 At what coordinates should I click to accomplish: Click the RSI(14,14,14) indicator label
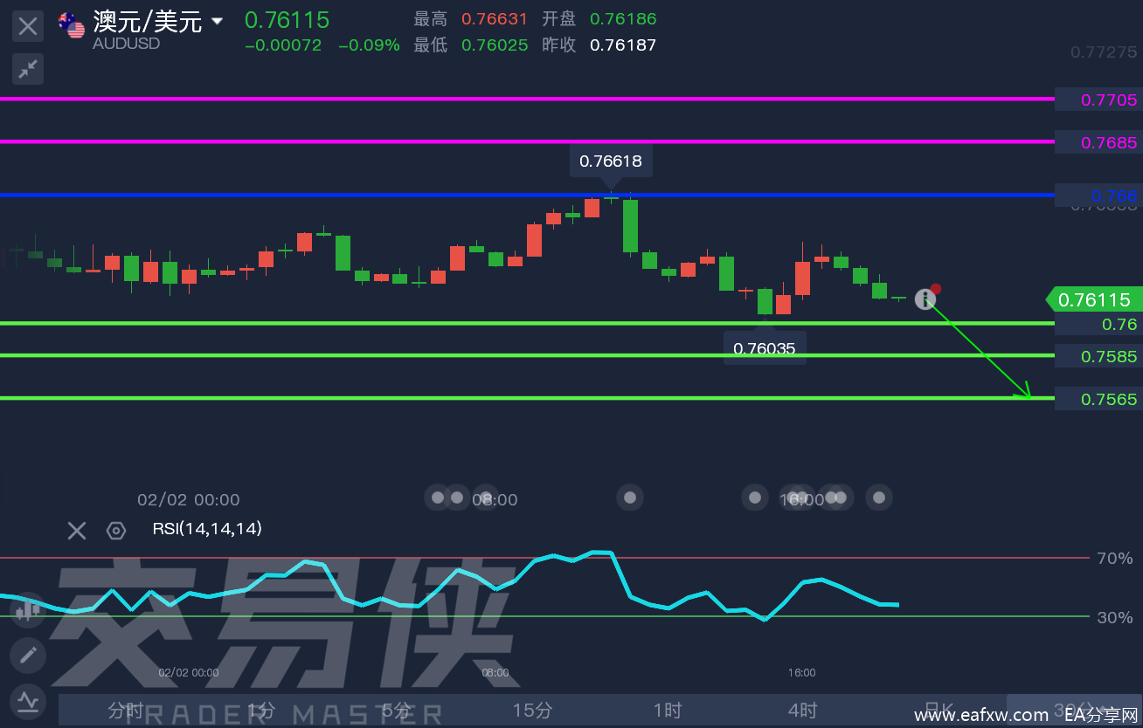(x=207, y=528)
